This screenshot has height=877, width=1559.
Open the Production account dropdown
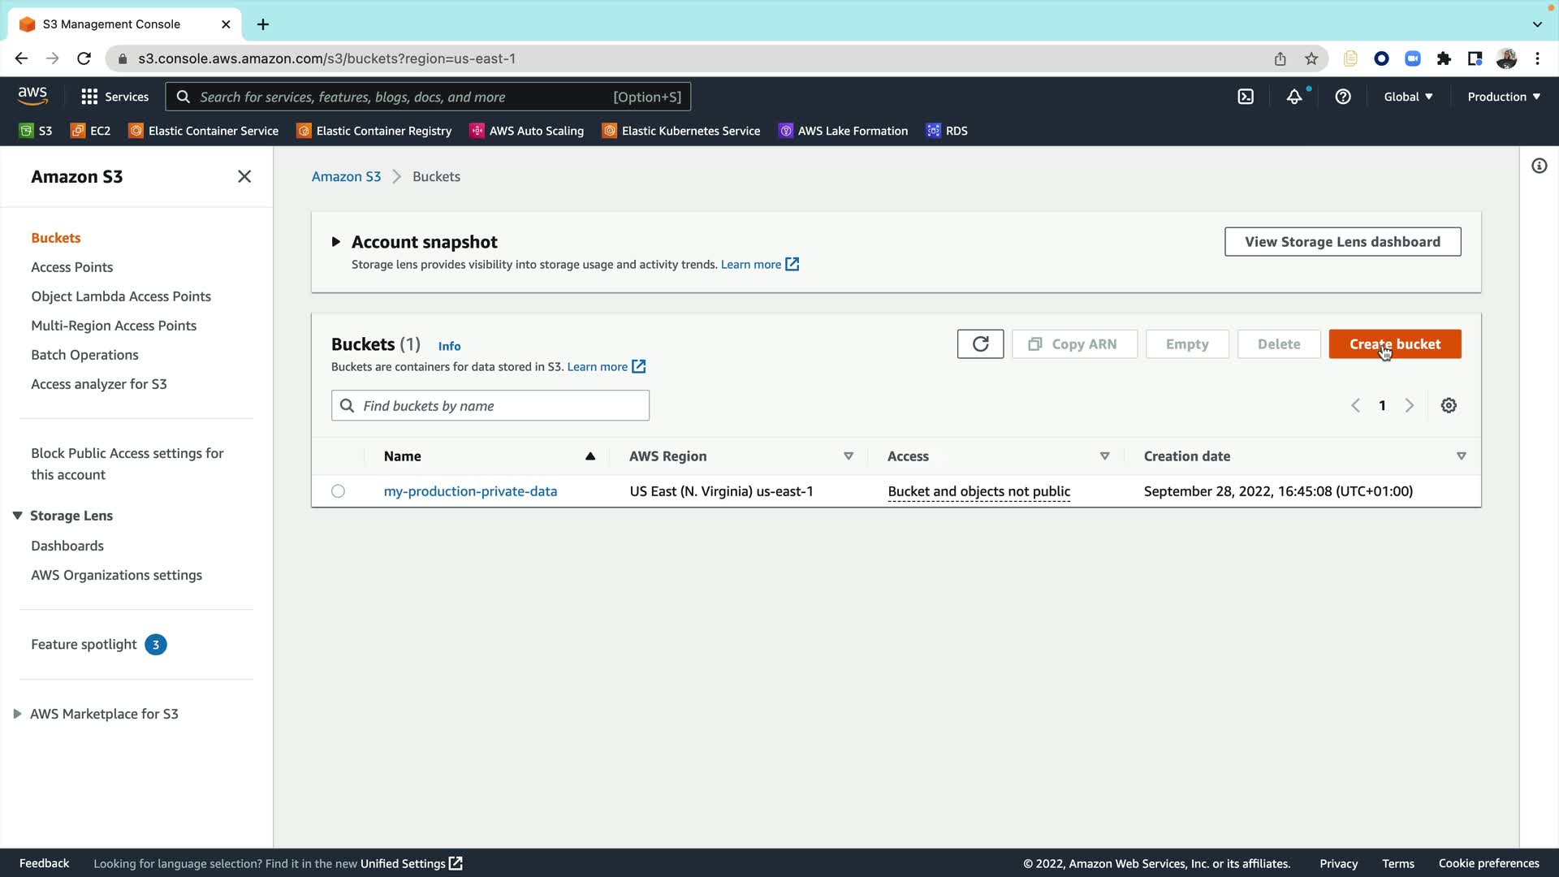(1503, 97)
